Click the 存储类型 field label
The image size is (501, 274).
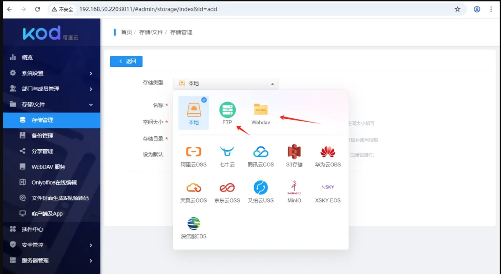[x=153, y=83]
